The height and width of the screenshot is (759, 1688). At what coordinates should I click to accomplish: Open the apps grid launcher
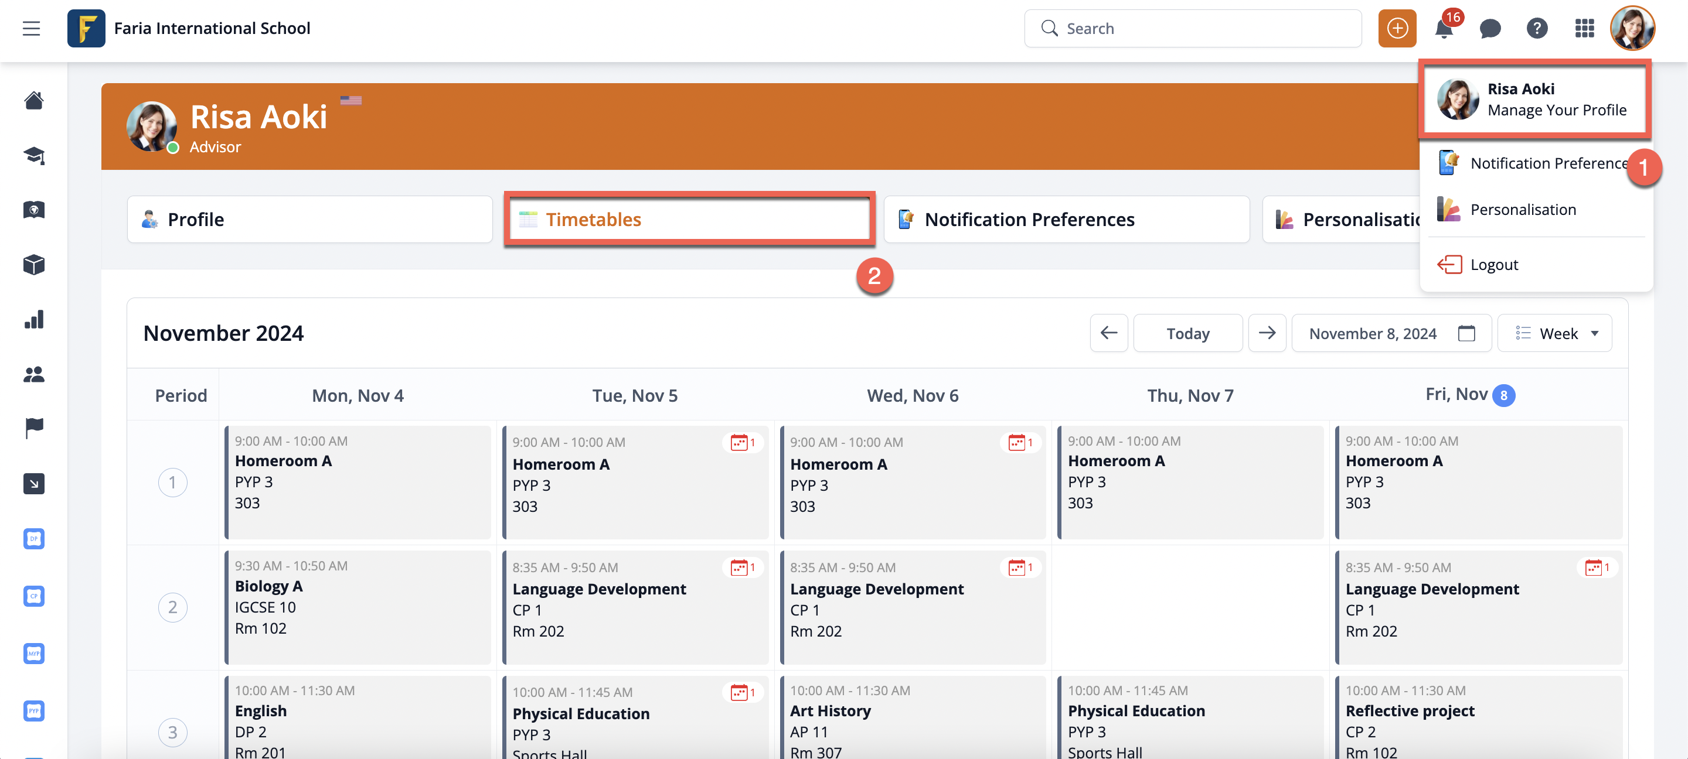click(x=1584, y=28)
